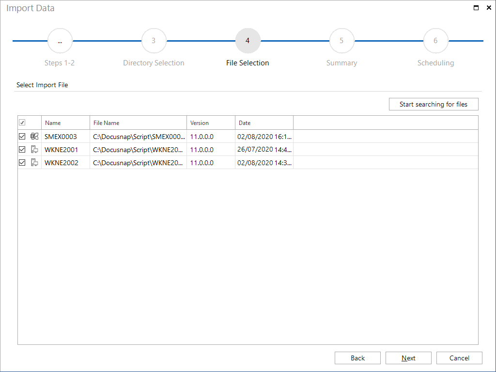This screenshot has height=372, width=496.
Task: Close the Import Data dialog
Action: (489, 8)
